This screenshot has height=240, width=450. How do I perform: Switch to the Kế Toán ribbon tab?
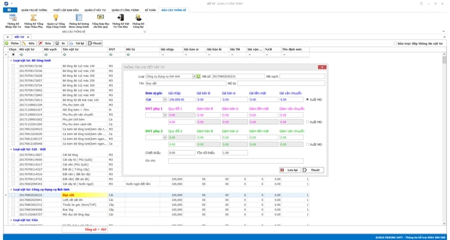(152, 10)
